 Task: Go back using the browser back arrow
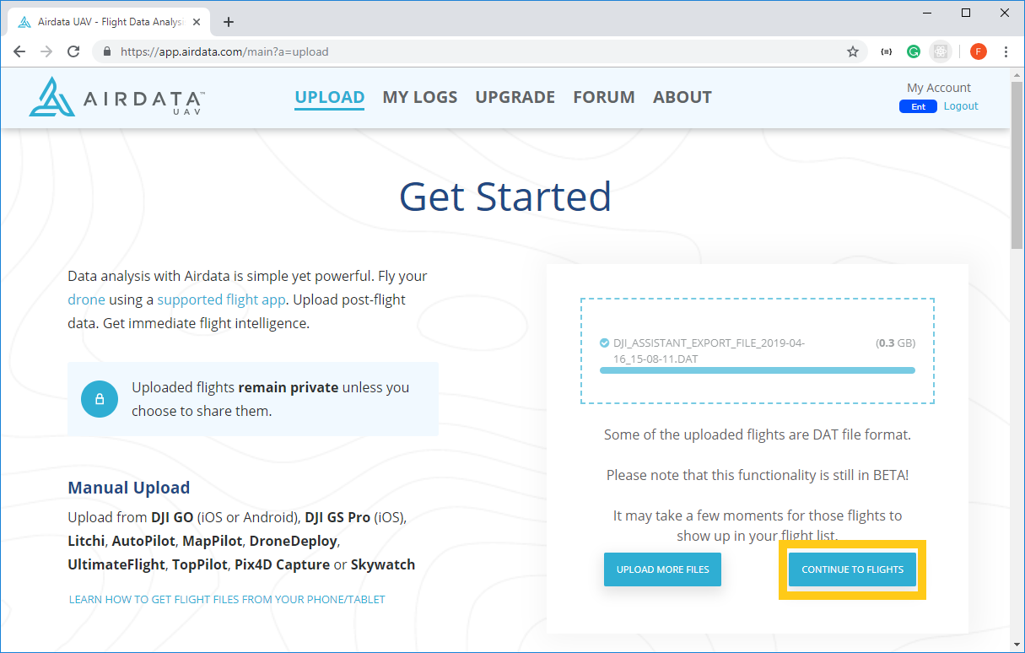[x=19, y=51]
